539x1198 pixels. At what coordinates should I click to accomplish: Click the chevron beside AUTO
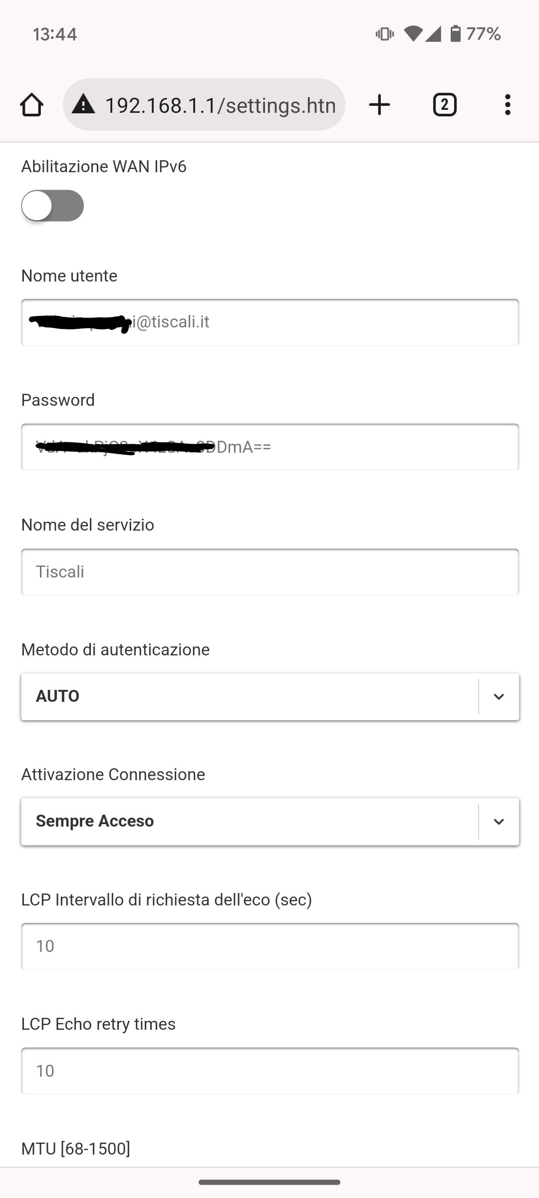click(x=499, y=696)
